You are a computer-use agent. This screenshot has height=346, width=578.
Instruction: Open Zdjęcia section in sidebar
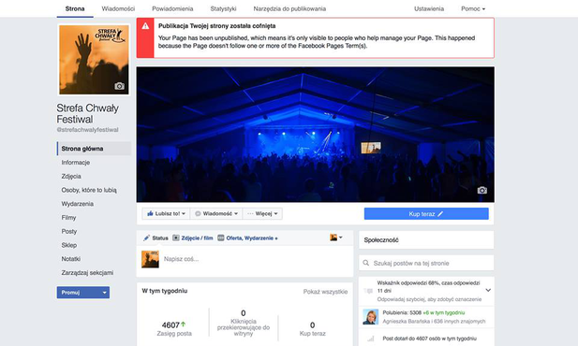[x=71, y=177]
